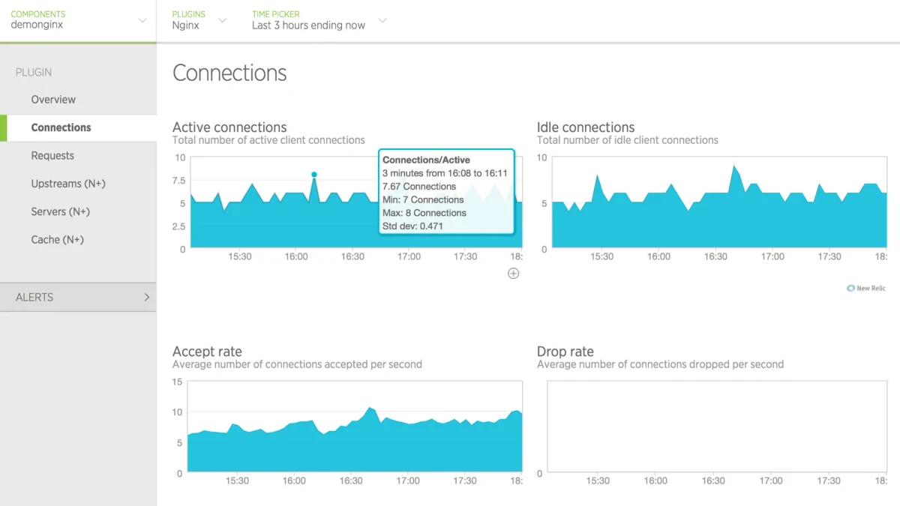Click the plus icon below Active connections chart
Viewport: 900px width, 506px height.
[513, 274]
